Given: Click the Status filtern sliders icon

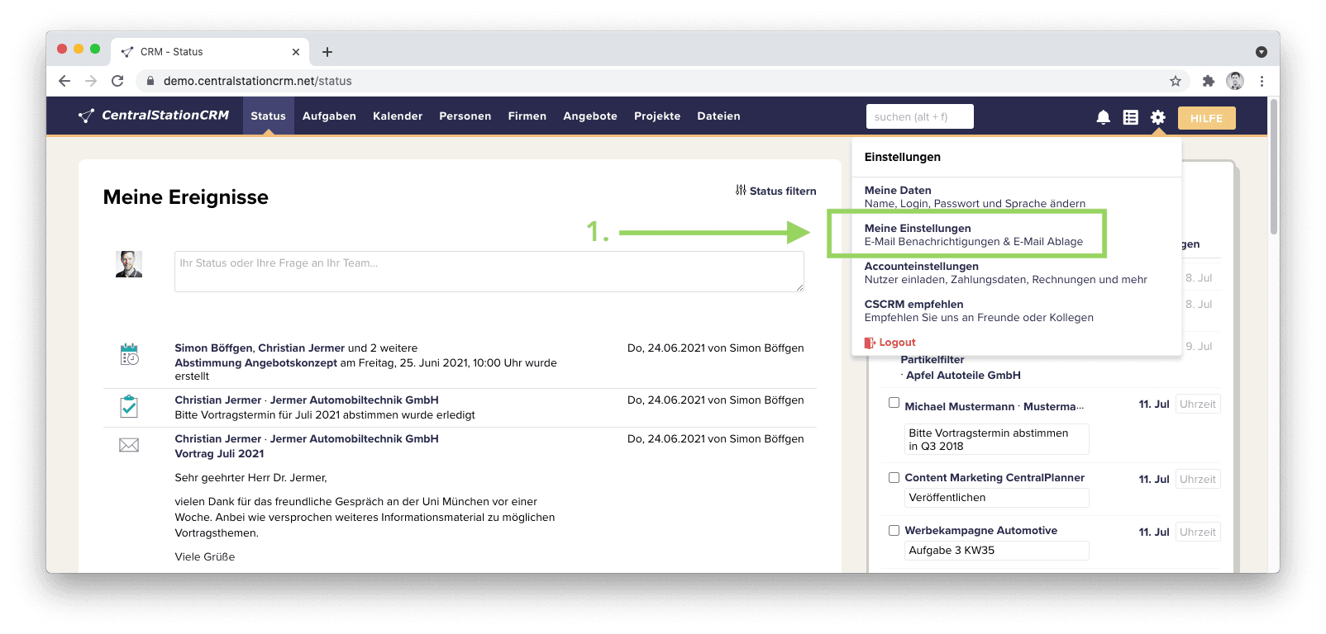Looking at the screenshot, I should [741, 191].
